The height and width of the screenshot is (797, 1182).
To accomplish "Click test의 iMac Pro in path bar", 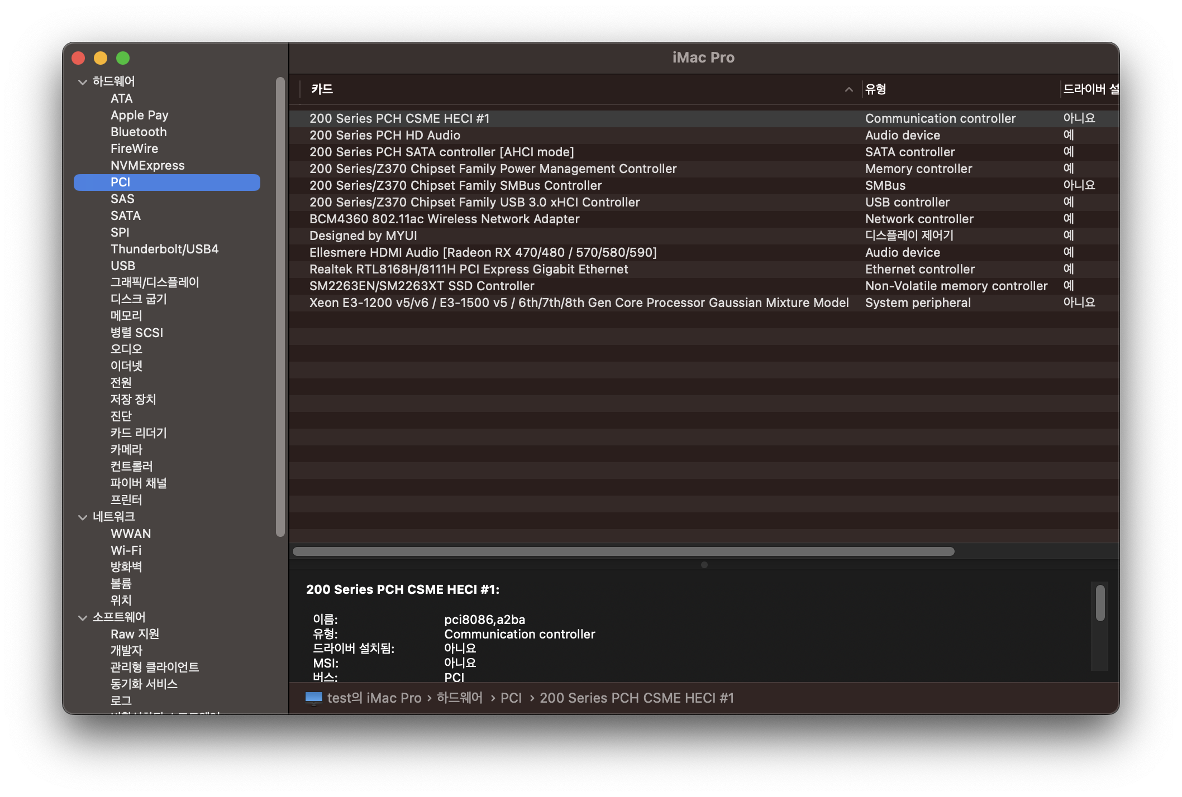I will pyautogui.click(x=374, y=698).
